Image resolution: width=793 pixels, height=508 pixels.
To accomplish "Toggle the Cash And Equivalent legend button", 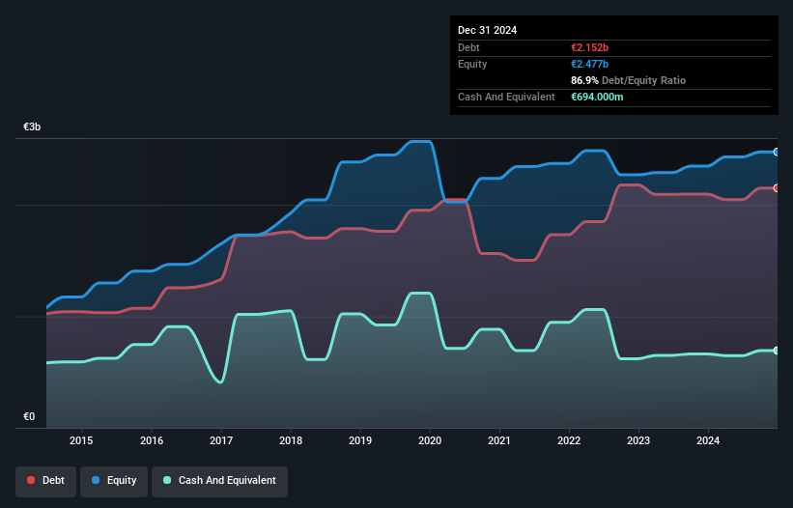I will click(219, 481).
